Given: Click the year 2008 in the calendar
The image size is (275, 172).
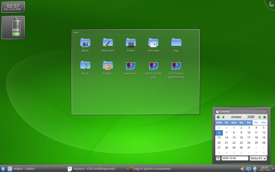Looking at the screenshot, I should (x=251, y=117).
